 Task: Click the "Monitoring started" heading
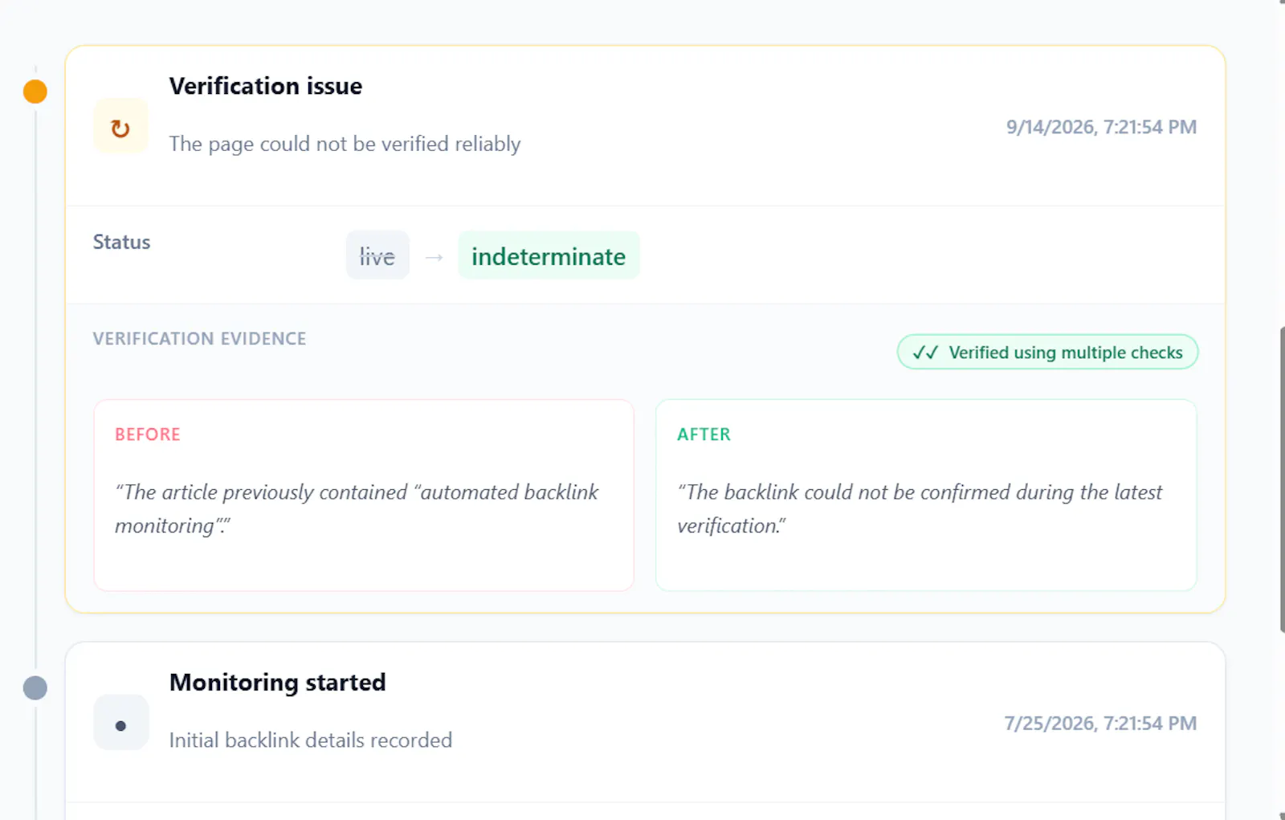coord(278,682)
